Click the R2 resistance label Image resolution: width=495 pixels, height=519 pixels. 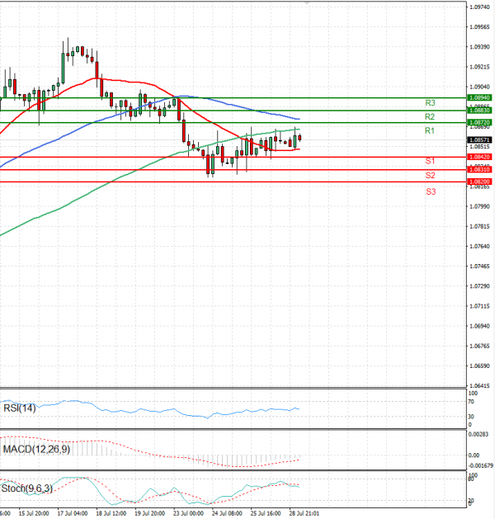[x=430, y=117]
